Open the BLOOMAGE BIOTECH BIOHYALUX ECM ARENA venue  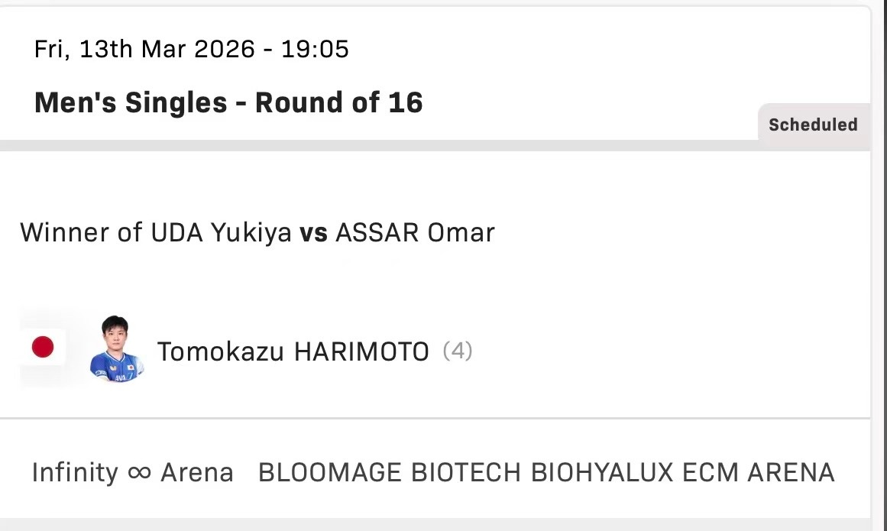(x=546, y=473)
